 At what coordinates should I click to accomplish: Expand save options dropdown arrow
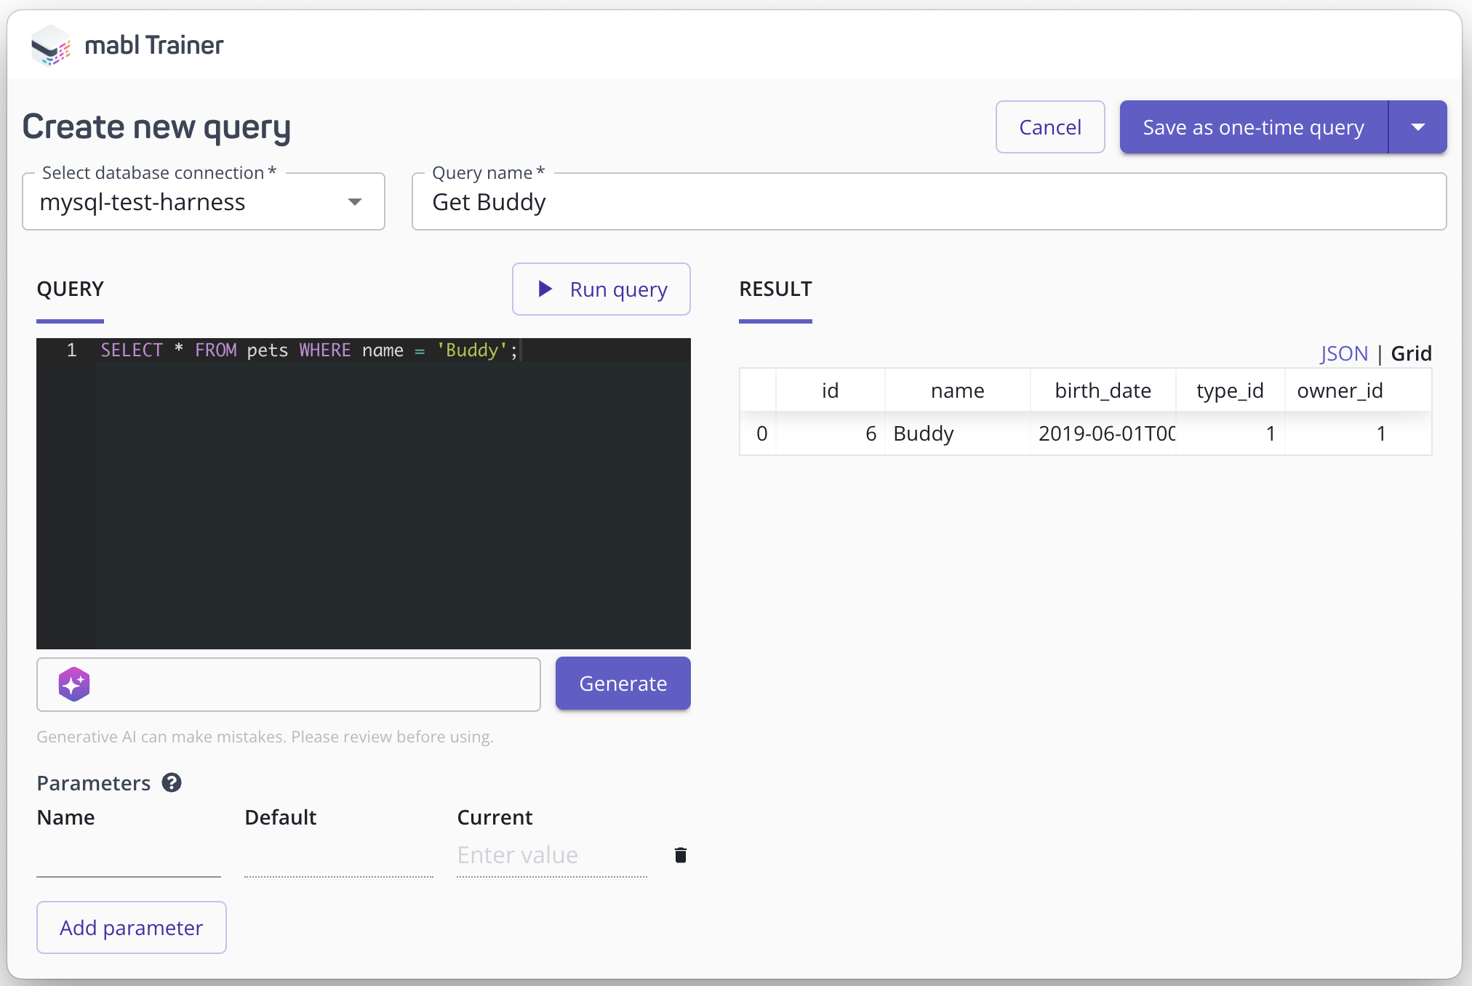(1417, 127)
